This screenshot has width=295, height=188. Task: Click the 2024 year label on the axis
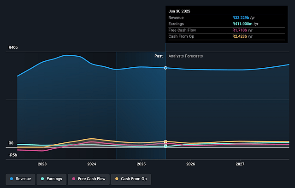(x=92, y=164)
